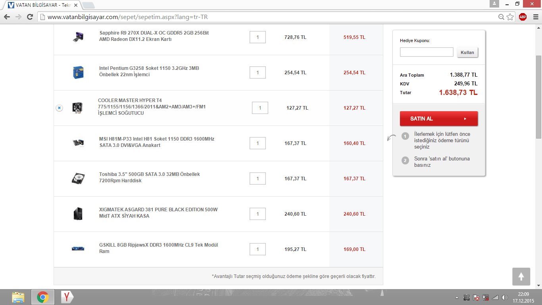Click the address bar URL
This screenshot has width=542, height=305.
(x=127, y=17)
